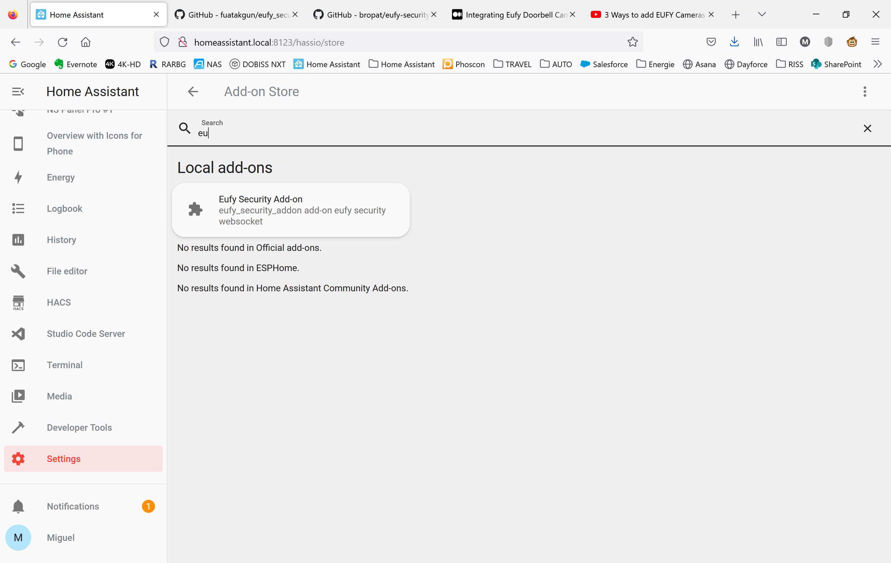Image resolution: width=891 pixels, height=563 pixels.
Task: Open the File editor add-on icon
Action: click(x=18, y=271)
